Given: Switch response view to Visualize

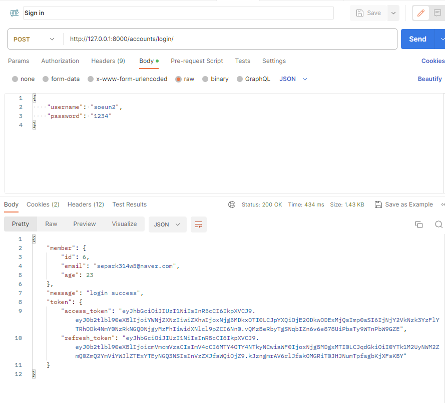Looking at the screenshot, I should (124, 224).
